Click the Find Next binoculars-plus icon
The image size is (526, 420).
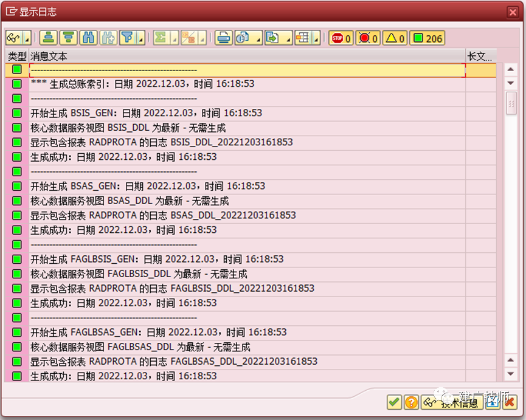[x=108, y=38]
